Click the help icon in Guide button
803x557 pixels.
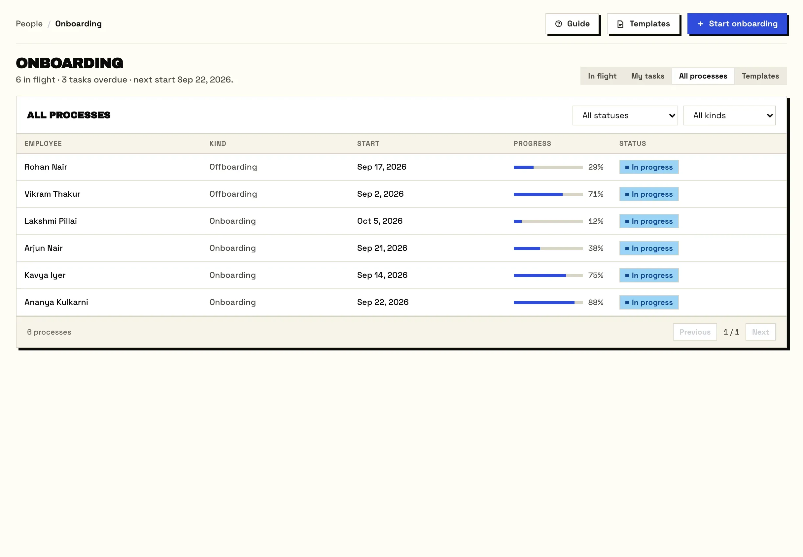[559, 24]
